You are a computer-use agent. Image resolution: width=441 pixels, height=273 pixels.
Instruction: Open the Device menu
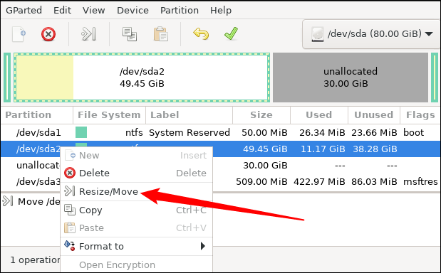(x=133, y=11)
